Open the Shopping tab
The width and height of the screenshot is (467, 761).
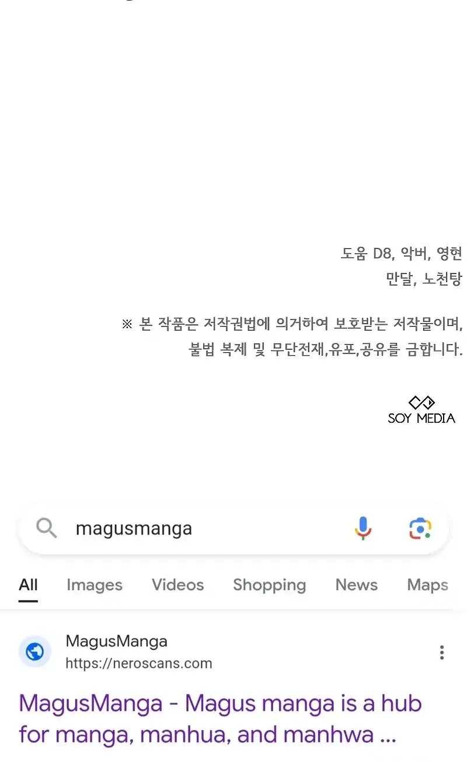(x=269, y=585)
